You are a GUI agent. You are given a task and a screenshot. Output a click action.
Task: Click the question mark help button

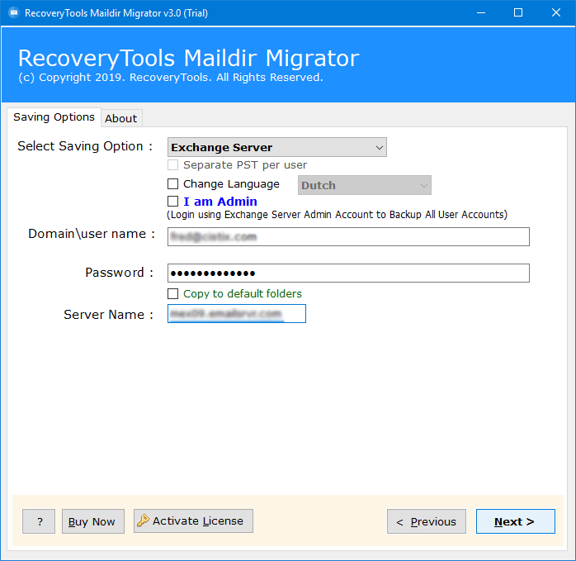click(x=39, y=521)
